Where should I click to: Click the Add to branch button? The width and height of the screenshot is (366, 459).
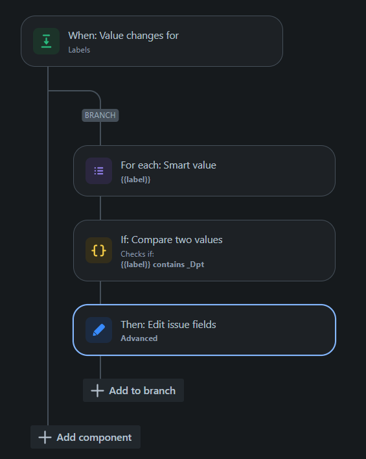[x=133, y=390]
